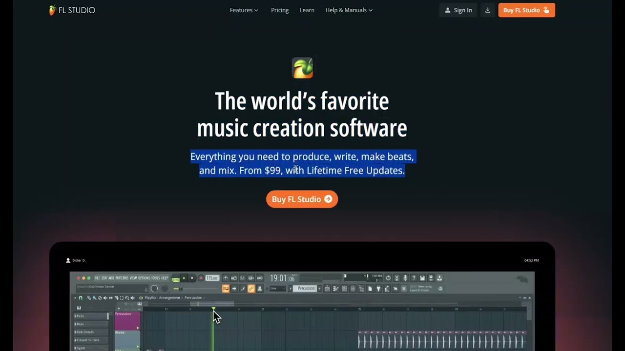The image size is (625, 351).
Task: Click the green playhead marker on timeline
Action: 213,308
